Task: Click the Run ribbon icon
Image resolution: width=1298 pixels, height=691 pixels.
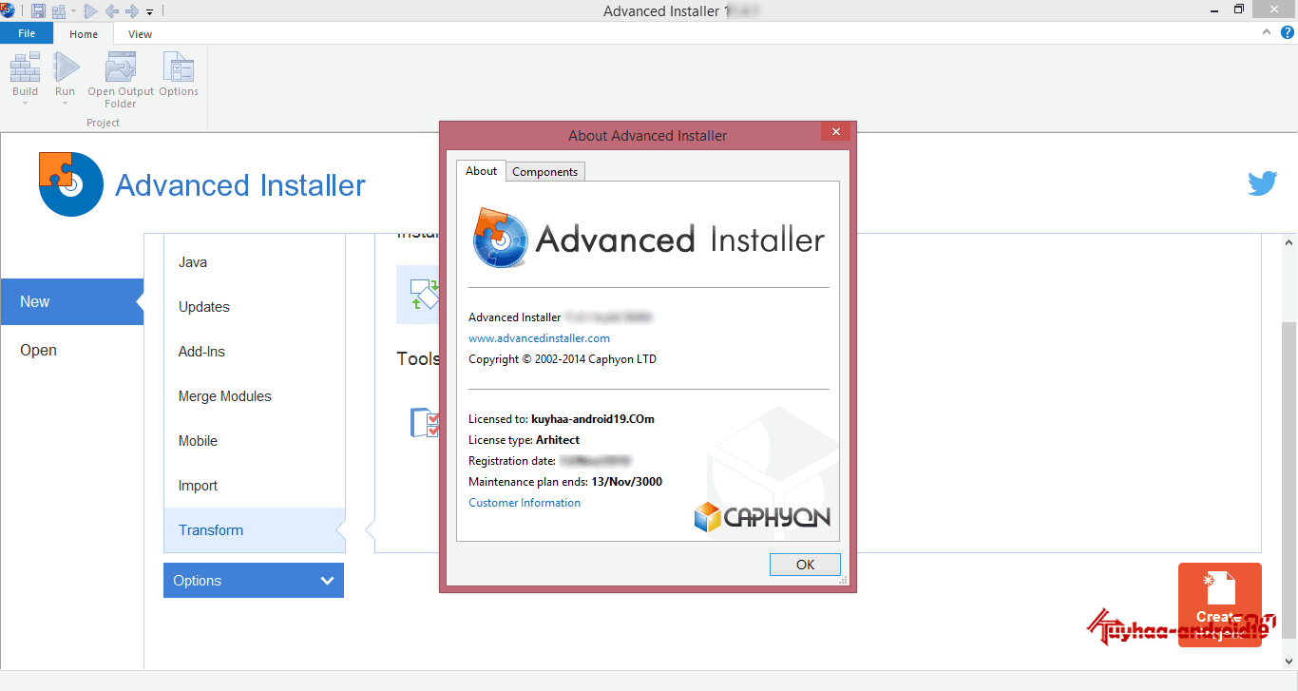Action: (66, 67)
